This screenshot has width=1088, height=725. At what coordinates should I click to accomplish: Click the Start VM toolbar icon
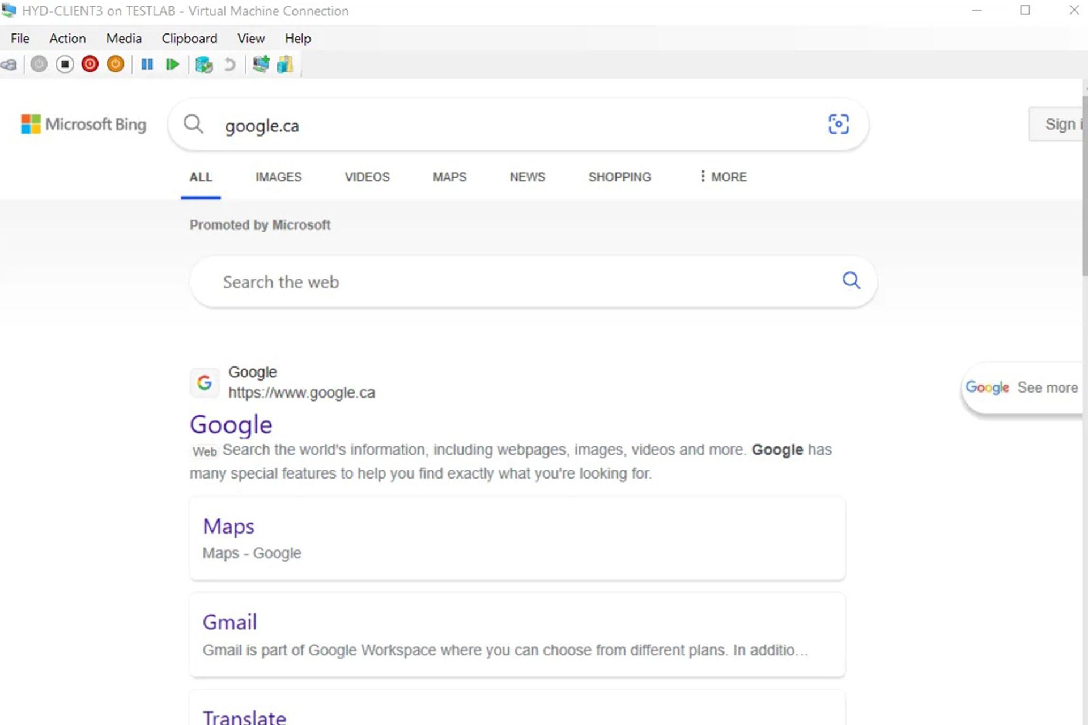coord(39,65)
